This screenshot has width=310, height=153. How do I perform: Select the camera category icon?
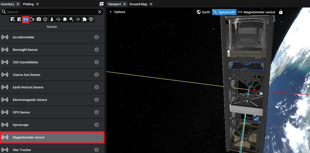[39, 19]
